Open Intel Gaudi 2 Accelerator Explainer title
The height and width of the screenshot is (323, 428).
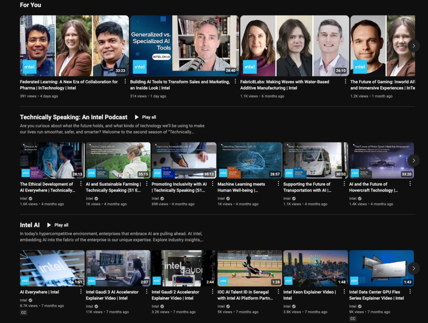(x=176, y=295)
